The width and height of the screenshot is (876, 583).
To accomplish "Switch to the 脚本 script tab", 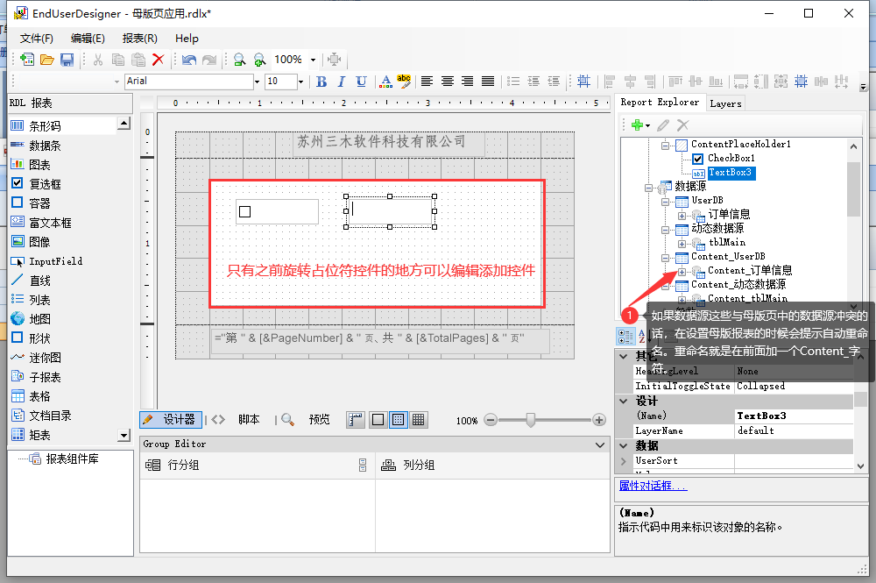I will pyautogui.click(x=249, y=420).
